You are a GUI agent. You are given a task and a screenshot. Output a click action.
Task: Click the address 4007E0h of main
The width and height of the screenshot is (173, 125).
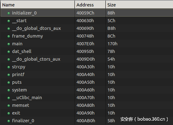[85, 44]
